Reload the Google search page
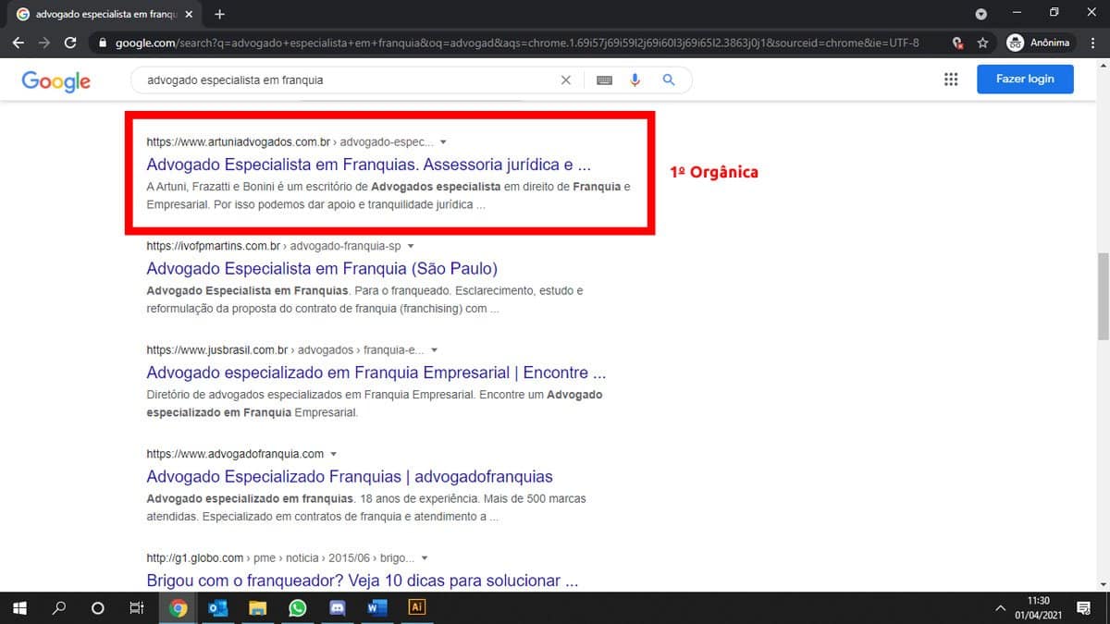Image resolution: width=1110 pixels, height=624 pixels. tap(70, 43)
